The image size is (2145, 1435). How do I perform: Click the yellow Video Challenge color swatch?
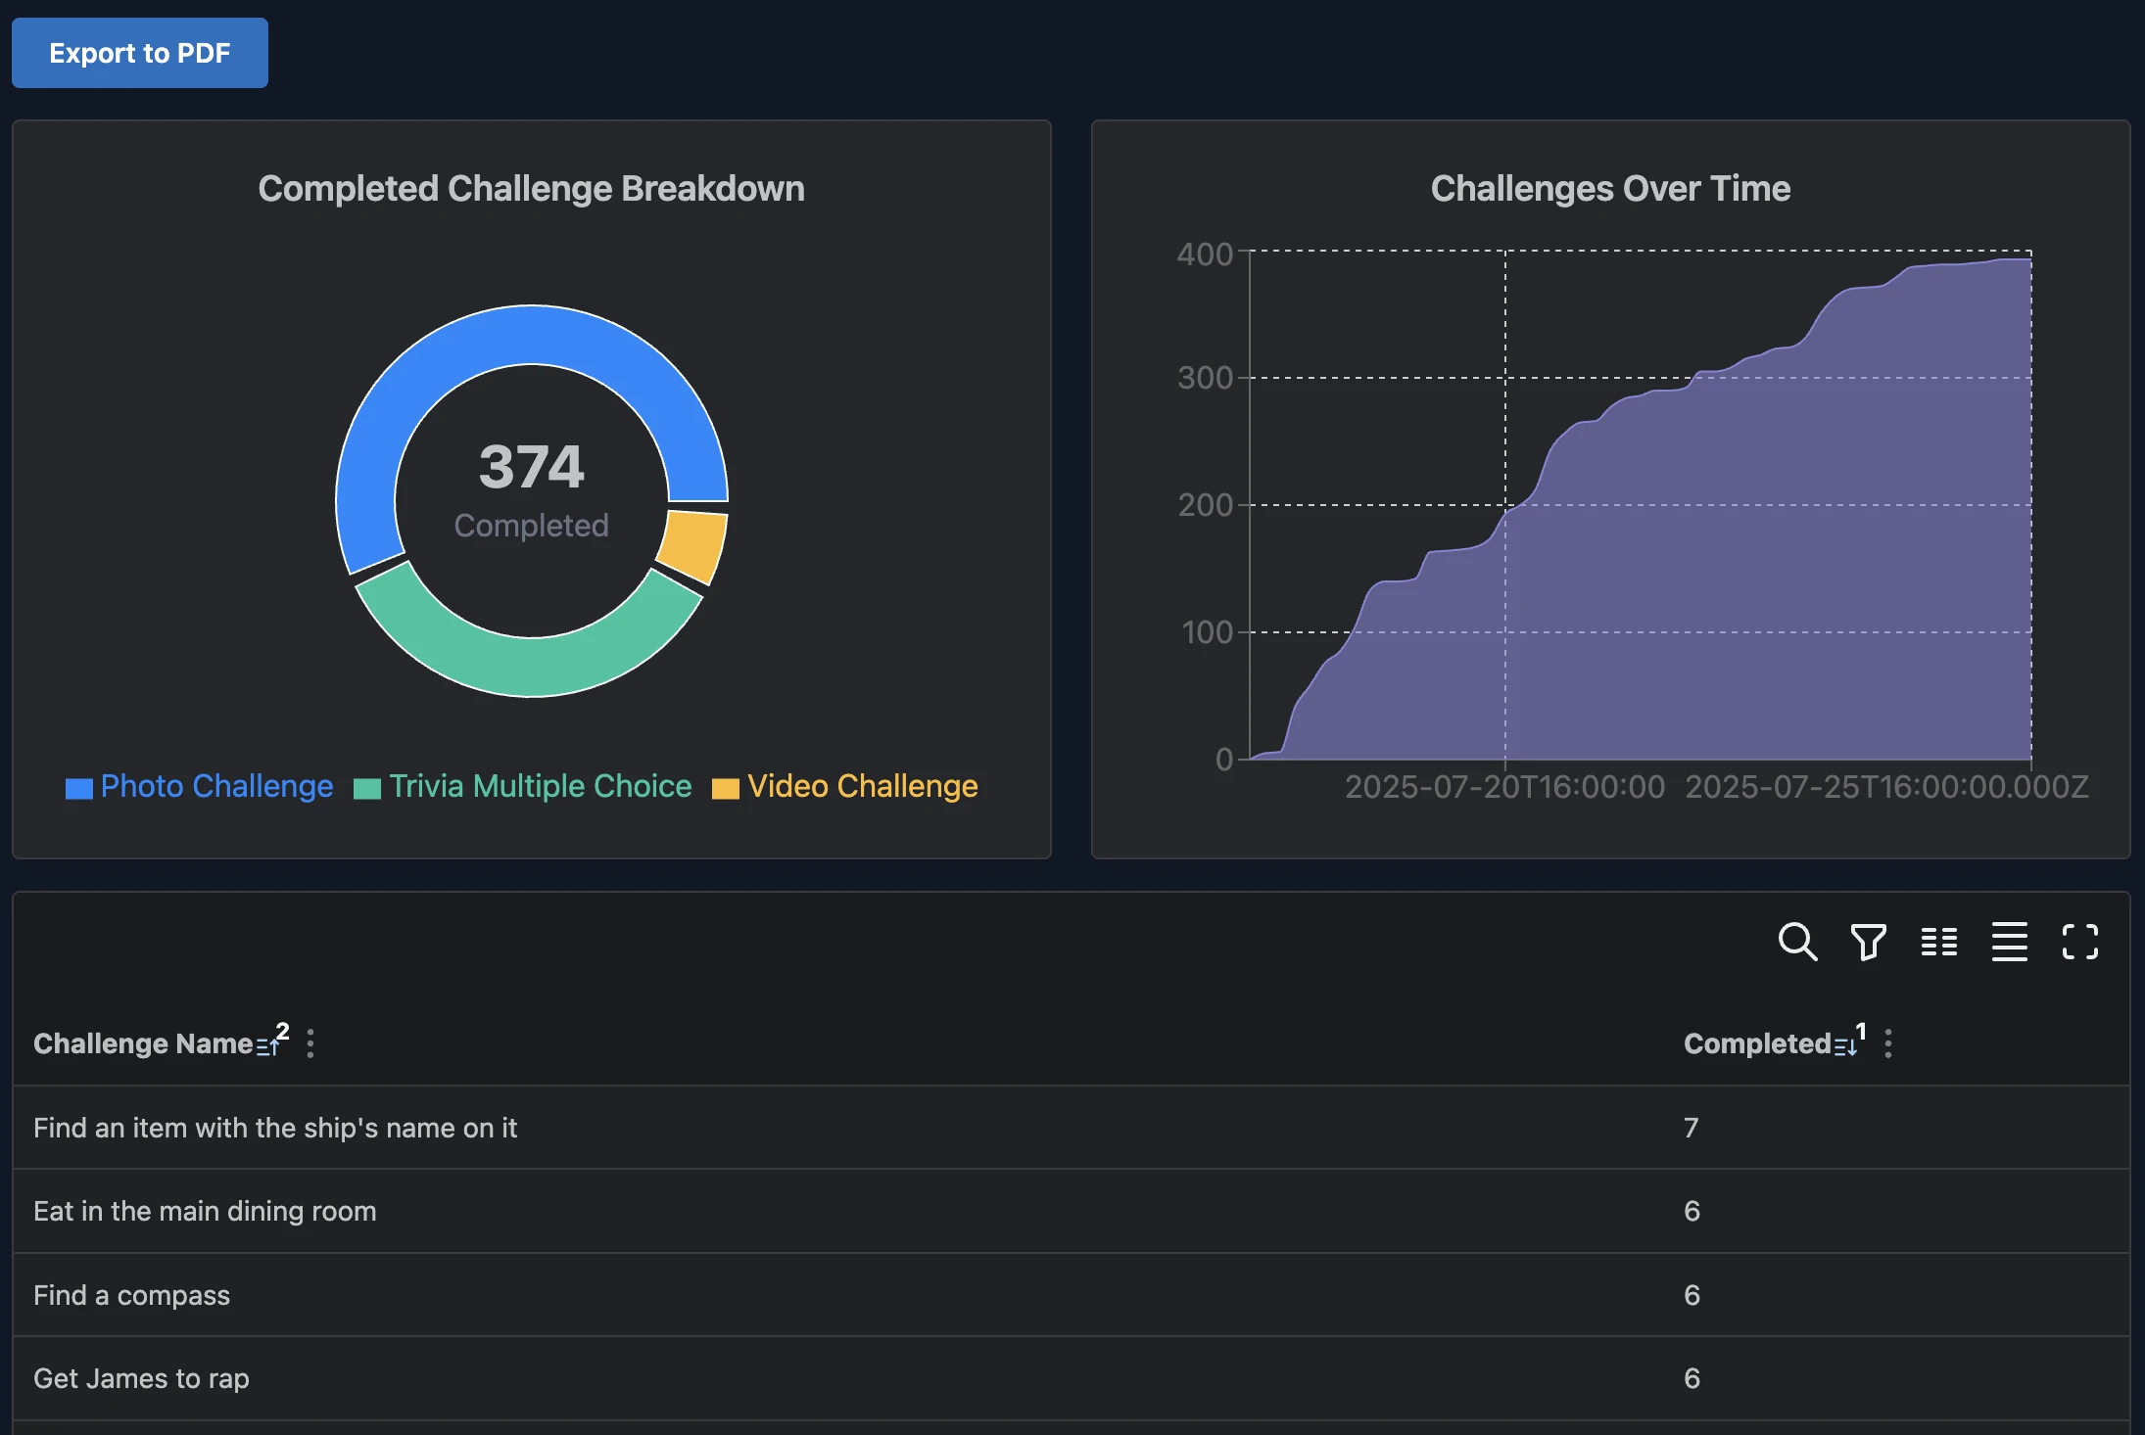point(726,787)
